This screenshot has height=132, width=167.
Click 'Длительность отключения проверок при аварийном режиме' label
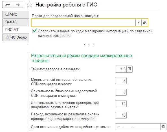(x=65, y=105)
